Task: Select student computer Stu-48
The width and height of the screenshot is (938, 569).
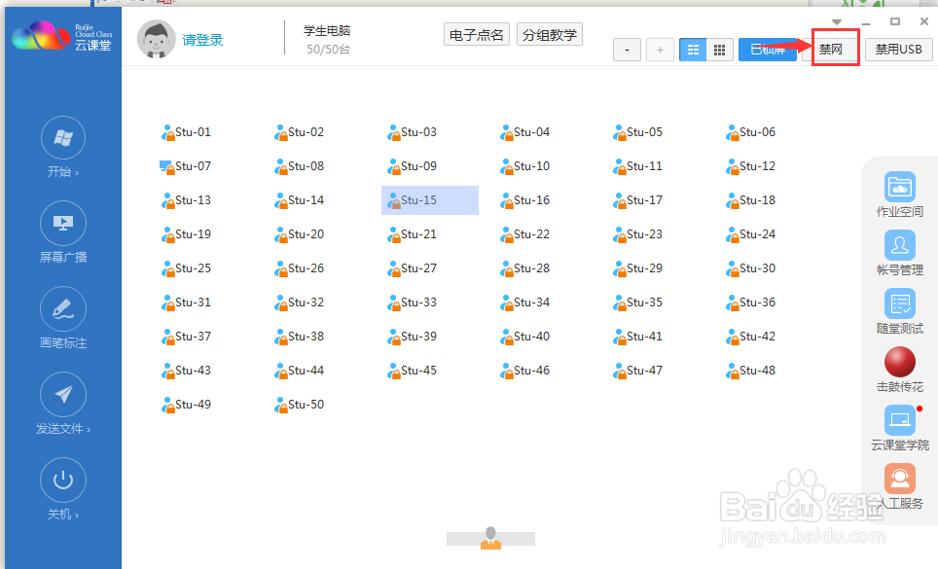Action: tap(750, 371)
